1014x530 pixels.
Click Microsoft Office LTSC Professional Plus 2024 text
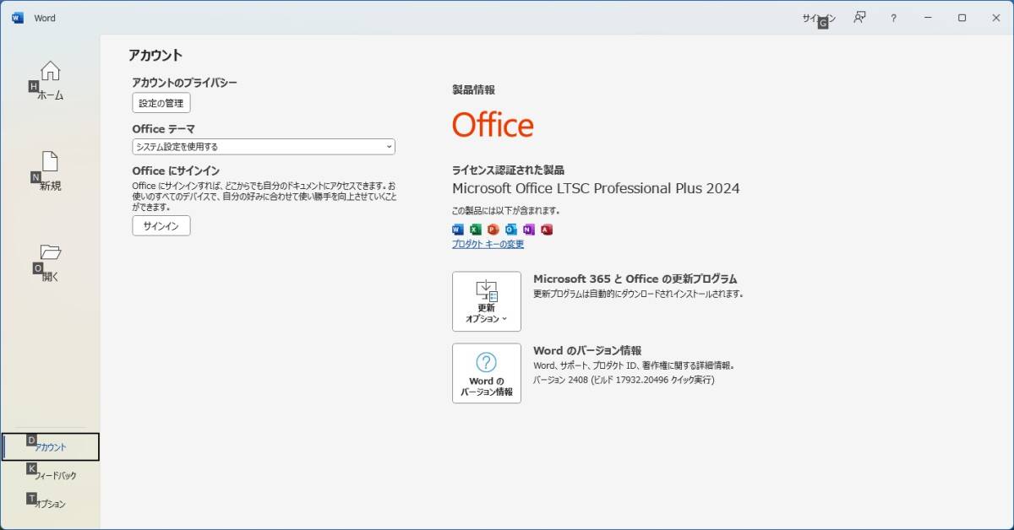(x=596, y=188)
